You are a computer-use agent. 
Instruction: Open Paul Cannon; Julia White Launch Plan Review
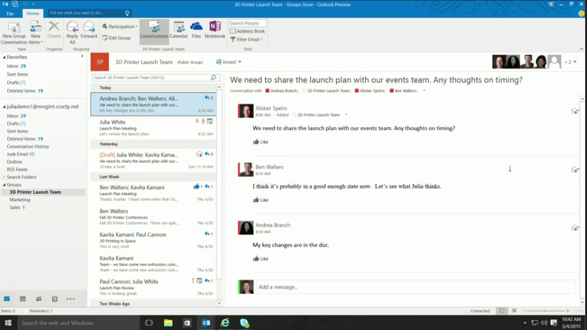click(x=153, y=287)
